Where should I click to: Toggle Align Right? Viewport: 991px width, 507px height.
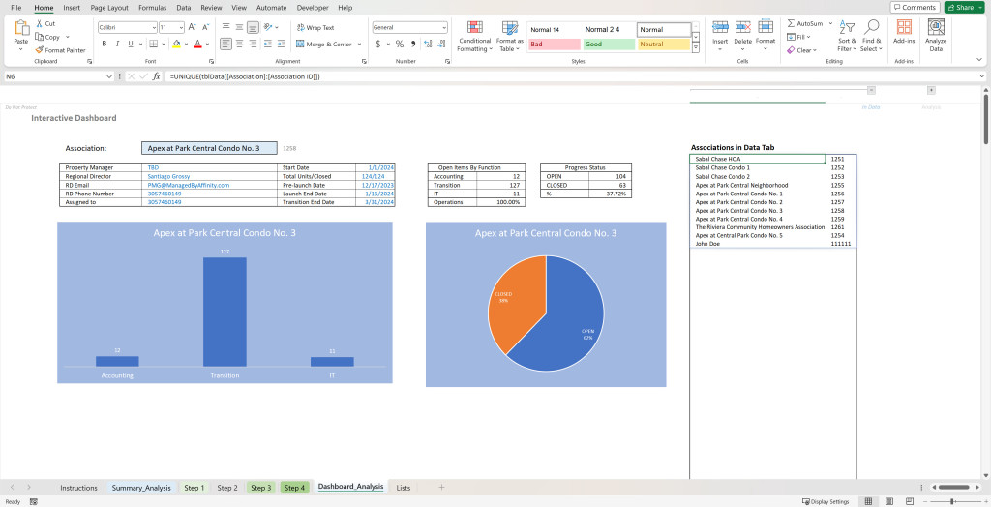click(x=253, y=44)
